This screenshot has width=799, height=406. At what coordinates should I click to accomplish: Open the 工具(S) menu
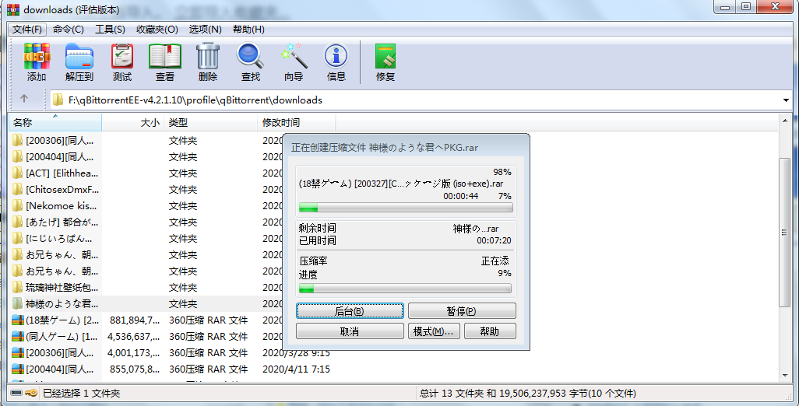tap(110, 30)
